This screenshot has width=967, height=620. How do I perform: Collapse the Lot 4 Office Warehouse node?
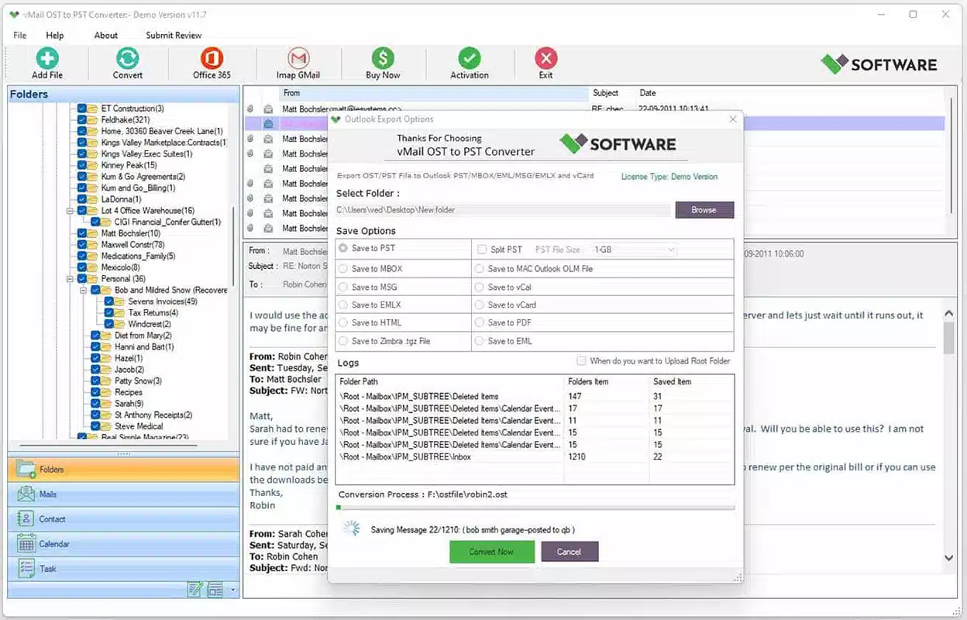(71, 211)
